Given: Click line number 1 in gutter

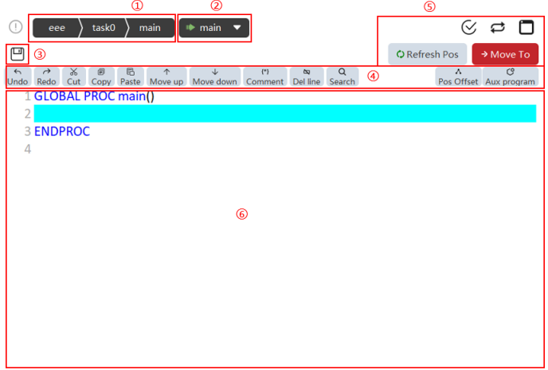Looking at the screenshot, I should (27, 96).
